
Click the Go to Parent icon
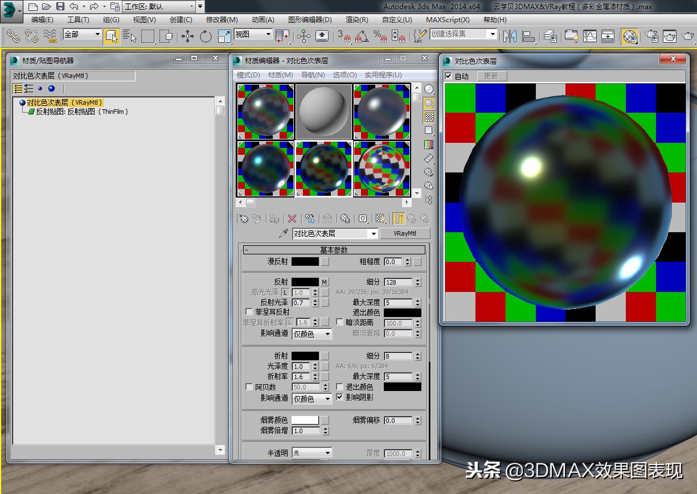[412, 218]
